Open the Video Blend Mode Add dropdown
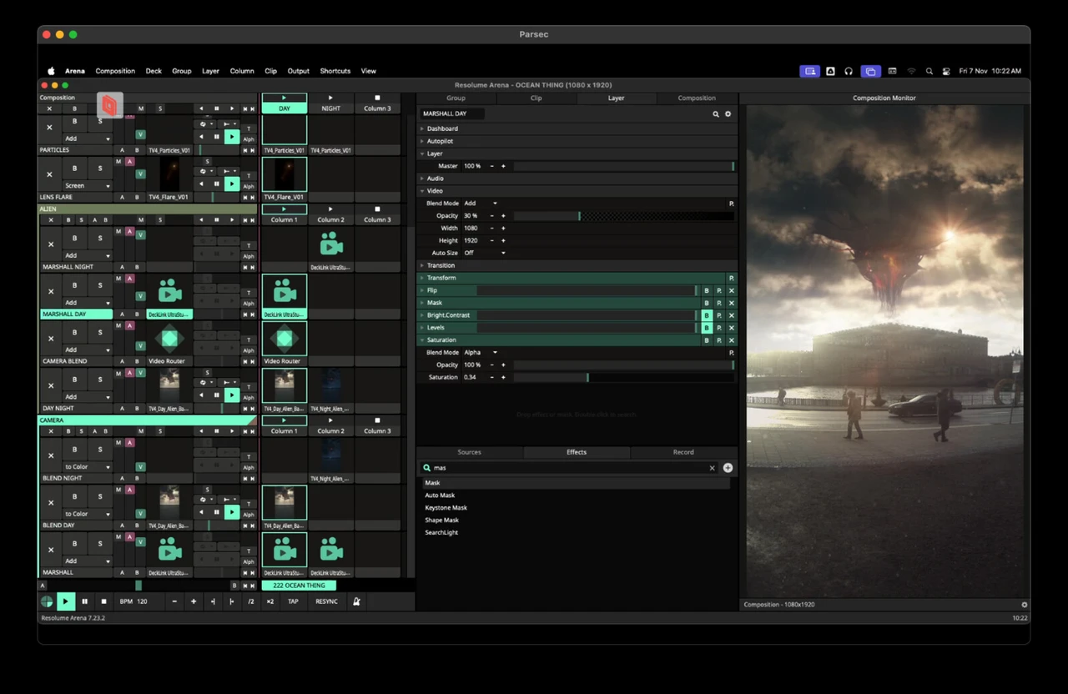This screenshot has width=1068, height=694. click(x=481, y=204)
